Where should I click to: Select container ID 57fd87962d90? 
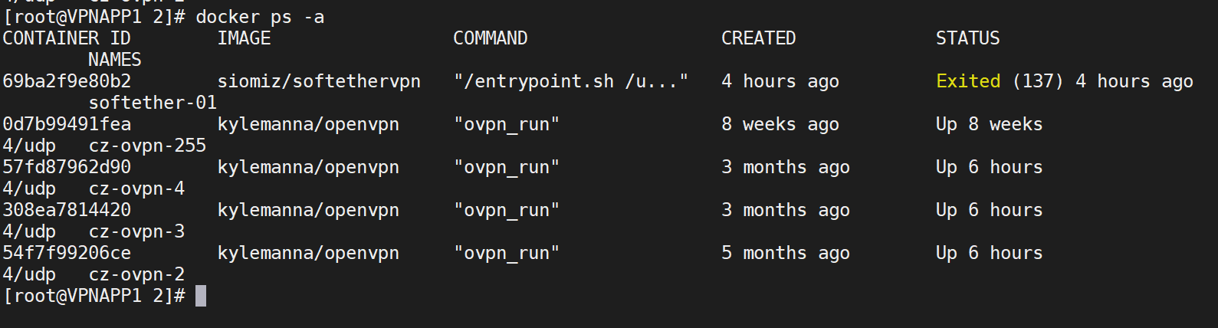click(67, 167)
